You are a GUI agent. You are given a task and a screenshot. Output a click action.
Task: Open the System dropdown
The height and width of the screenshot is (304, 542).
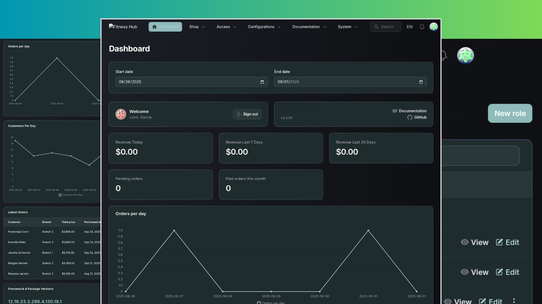[x=347, y=27]
